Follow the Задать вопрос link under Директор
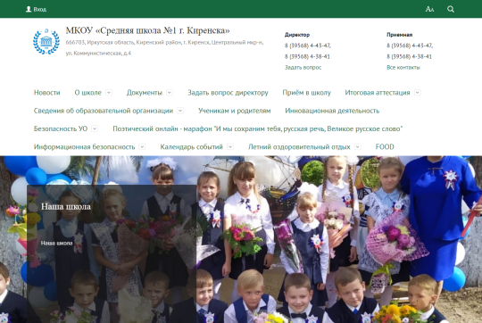Image resolution: width=482 pixels, height=323 pixels. point(303,67)
